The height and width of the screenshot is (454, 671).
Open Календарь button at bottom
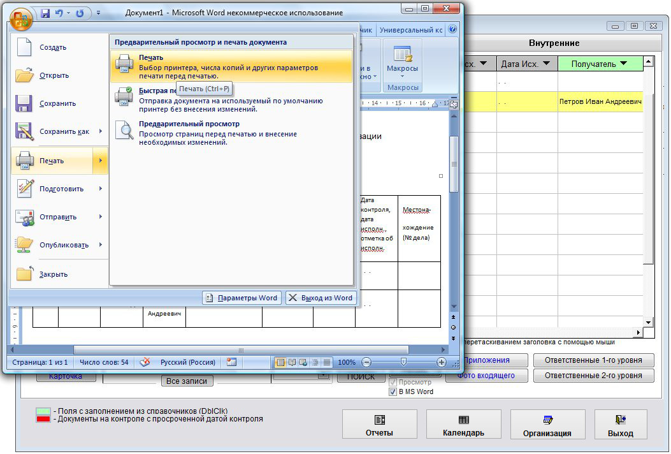coord(463,424)
